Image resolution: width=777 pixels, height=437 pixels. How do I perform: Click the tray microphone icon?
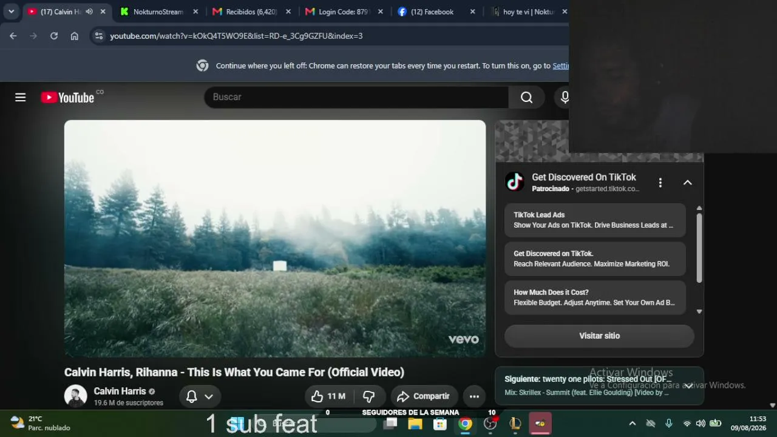(x=668, y=424)
